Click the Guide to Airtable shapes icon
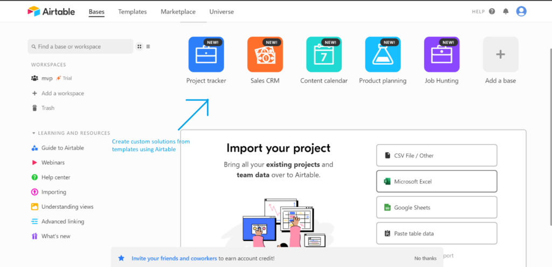 tap(34, 148)
